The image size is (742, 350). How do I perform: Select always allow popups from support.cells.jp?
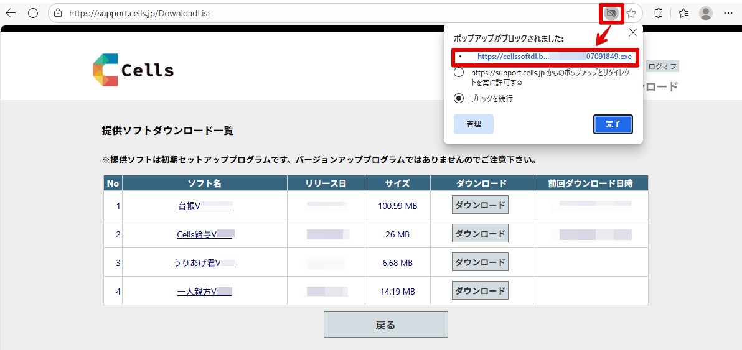coord(459,73)
